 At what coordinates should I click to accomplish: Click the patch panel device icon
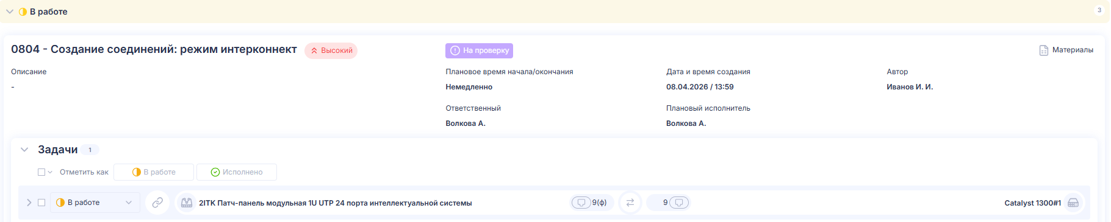pyautogui.click(x=187, y=203)
